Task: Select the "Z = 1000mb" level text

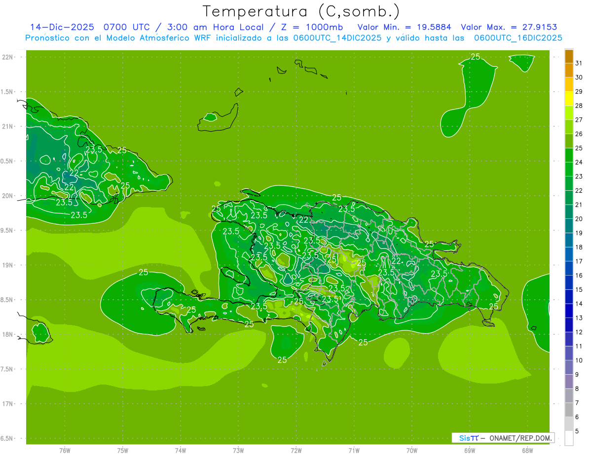Action: pyautogui.click(x=312, y=27)
